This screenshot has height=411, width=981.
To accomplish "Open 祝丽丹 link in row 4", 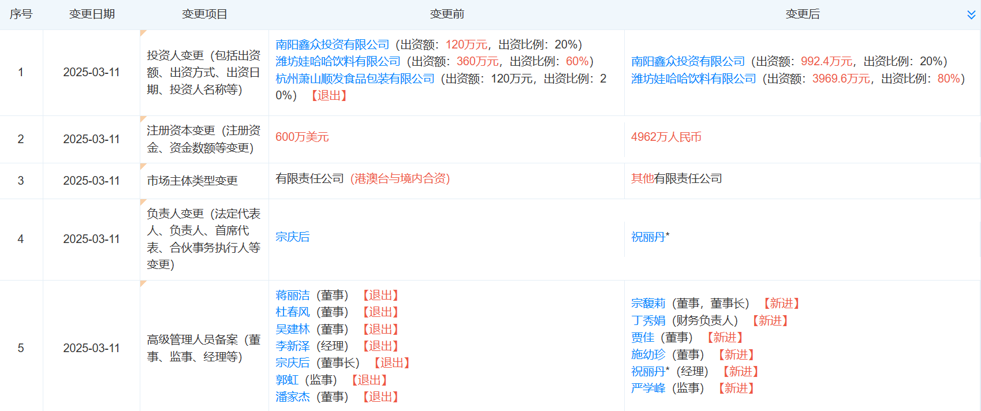I will (648, 237).
